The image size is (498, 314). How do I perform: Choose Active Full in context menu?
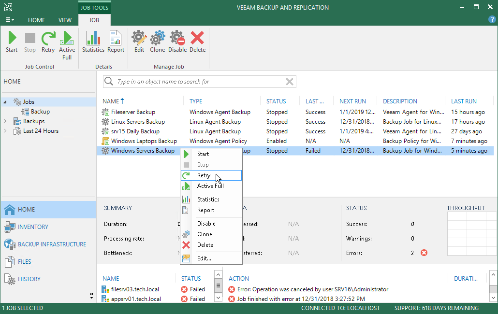pyautogui.click(x=211, y=186)
